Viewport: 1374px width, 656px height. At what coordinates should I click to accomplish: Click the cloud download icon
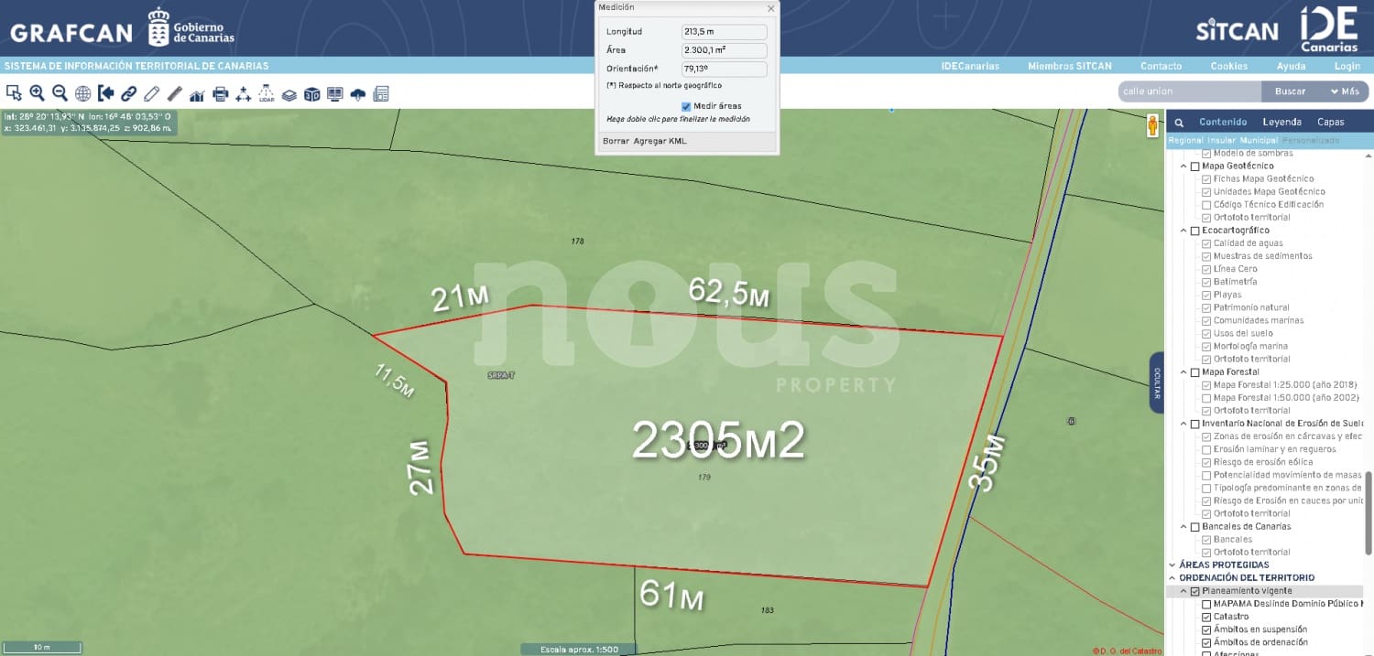tap(357, 93)
